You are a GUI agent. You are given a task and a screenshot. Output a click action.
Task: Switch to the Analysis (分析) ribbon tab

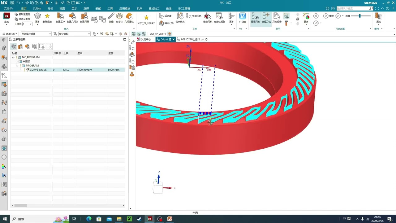pyautogui.click(x=50, y=8)
